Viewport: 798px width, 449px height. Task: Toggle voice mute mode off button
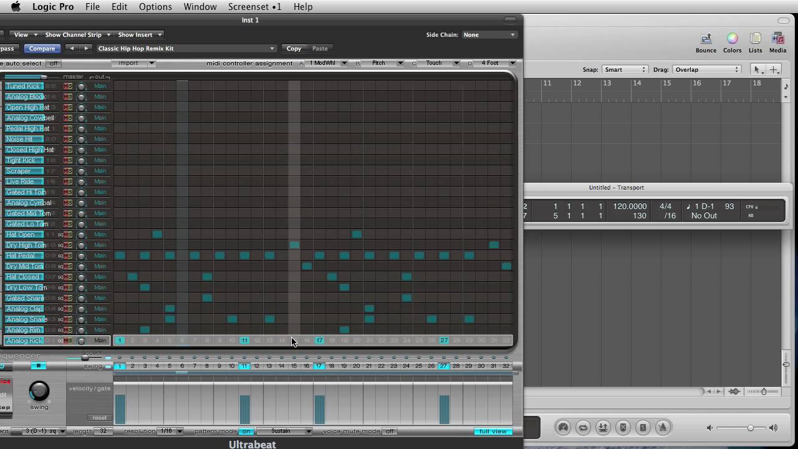tap(390, 431)
